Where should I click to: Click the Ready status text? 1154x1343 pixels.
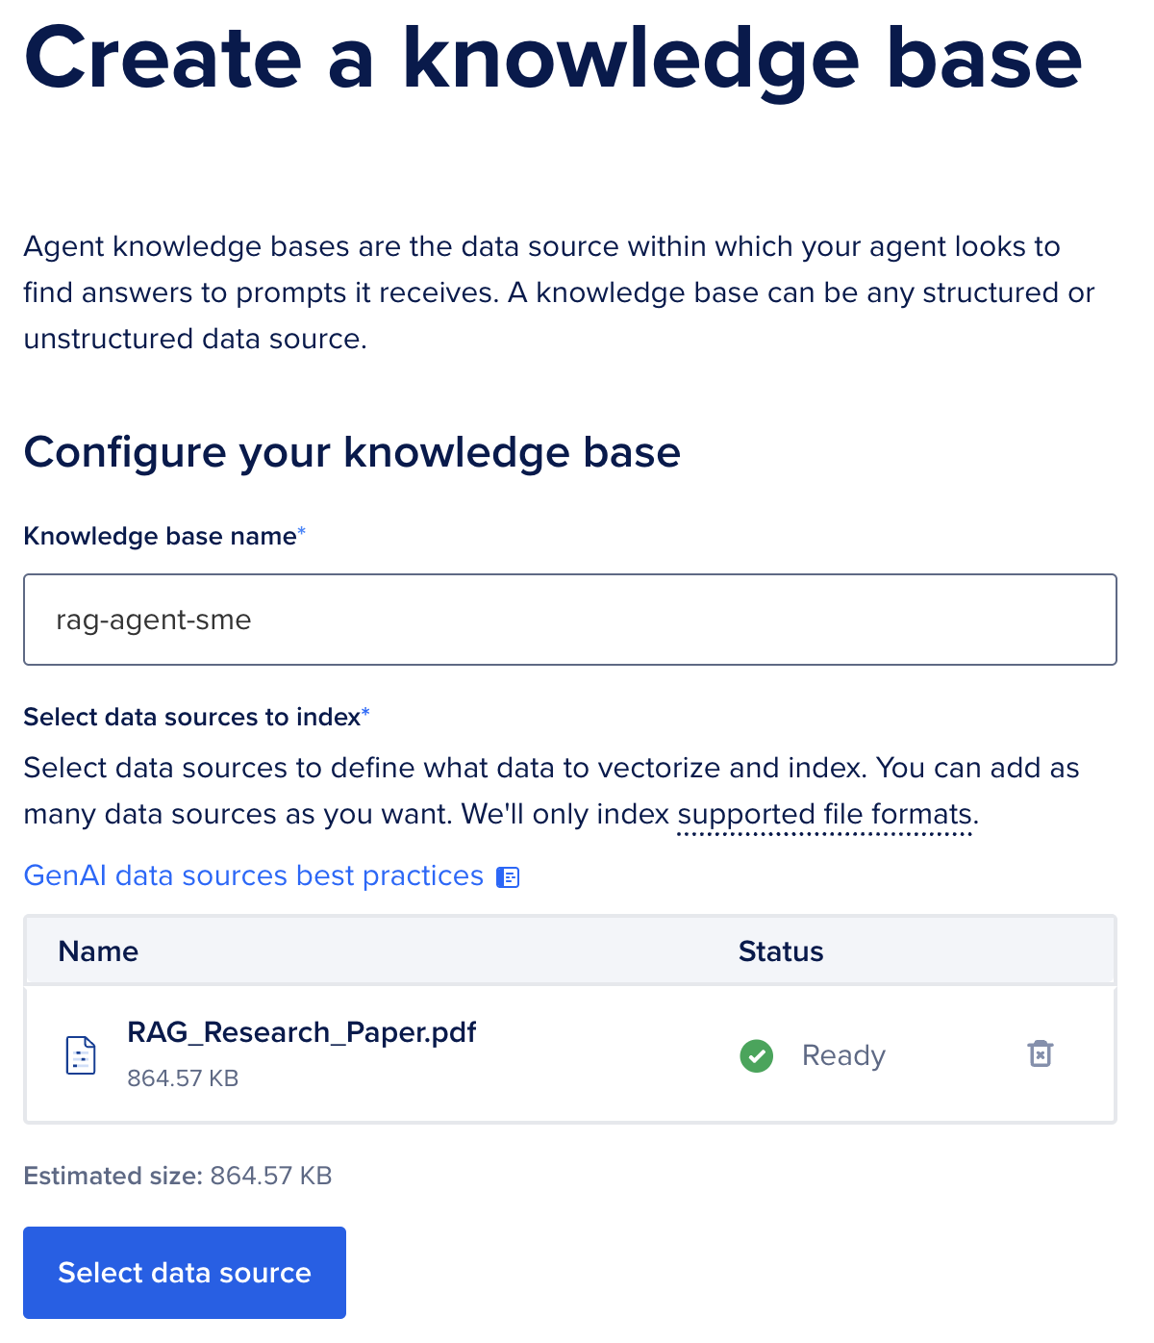click(x=843, y=1055)
